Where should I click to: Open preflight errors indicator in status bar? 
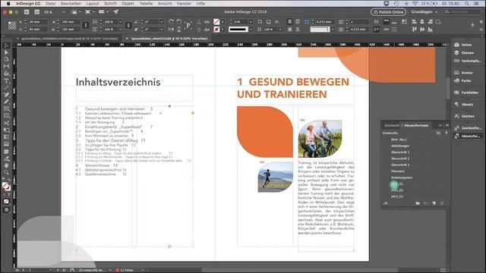125,270
